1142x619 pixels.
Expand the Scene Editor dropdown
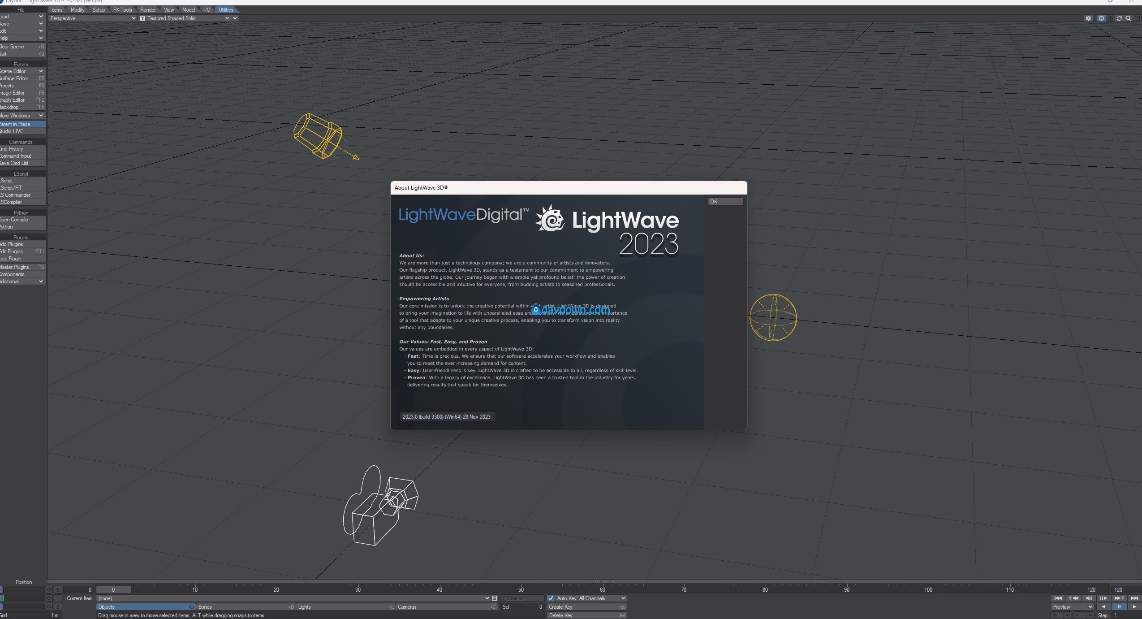[x=23, y=71]
